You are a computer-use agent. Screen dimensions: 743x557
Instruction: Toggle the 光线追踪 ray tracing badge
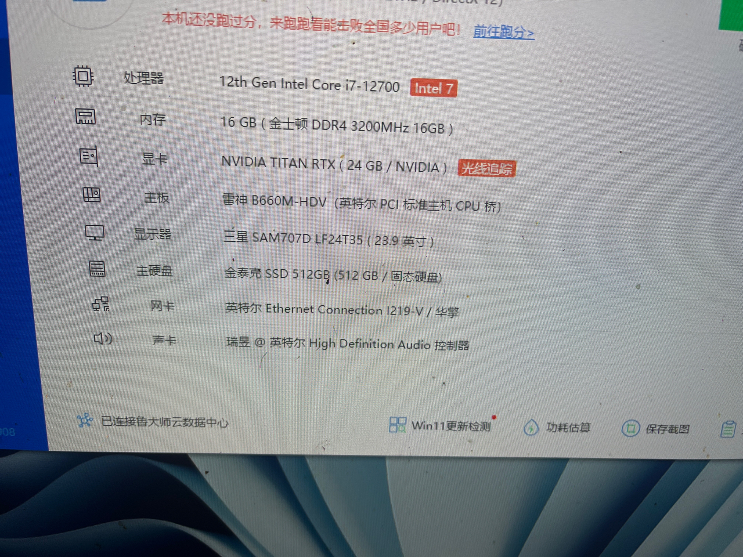(486, 168)
